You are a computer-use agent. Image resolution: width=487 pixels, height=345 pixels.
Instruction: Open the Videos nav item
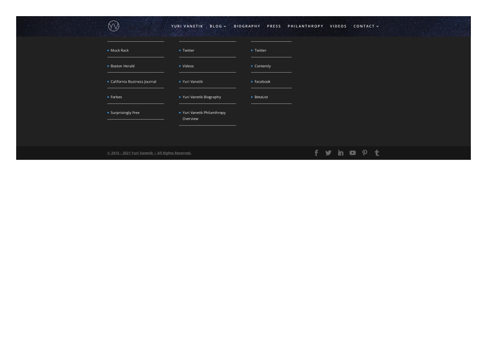[338, 27]
